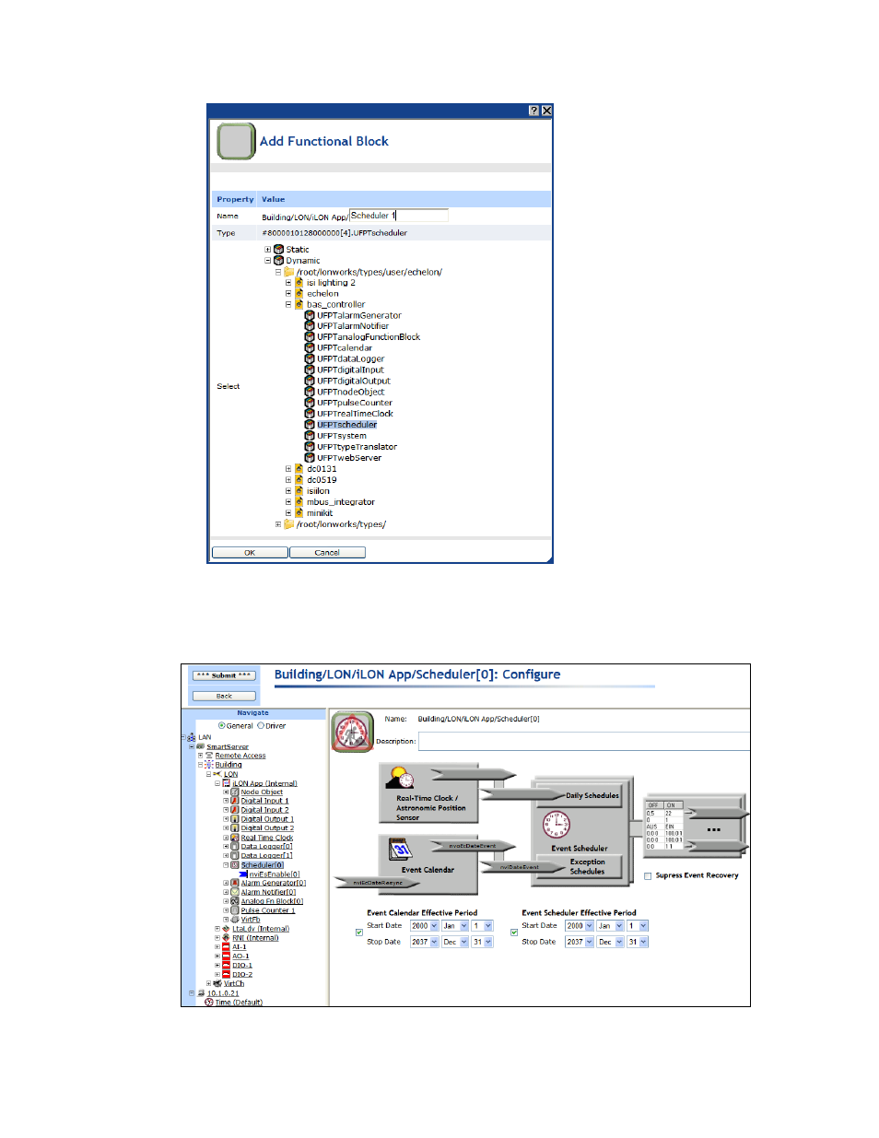The height and width of the screenshot is (1138, 879).
Task: Click the UFPTwebServer block icon
Action: 310,458
